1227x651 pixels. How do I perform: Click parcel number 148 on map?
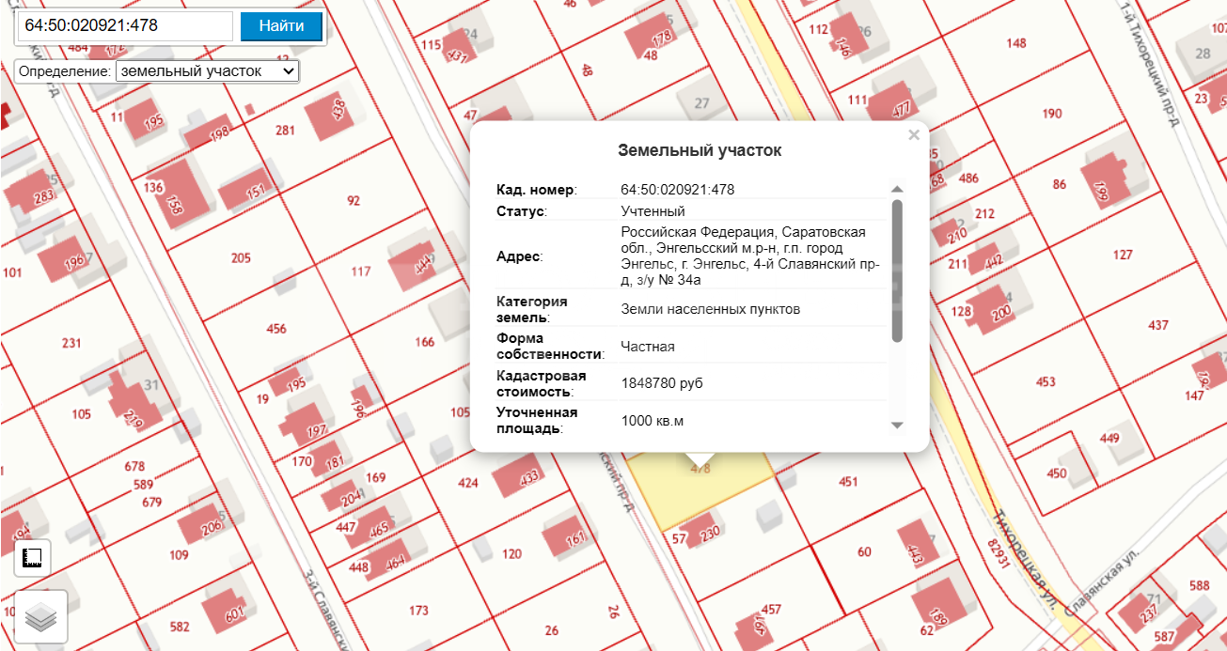(x=1015, y=43)
